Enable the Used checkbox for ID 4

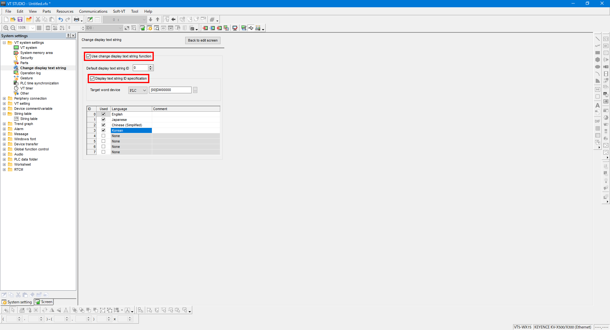103,136
